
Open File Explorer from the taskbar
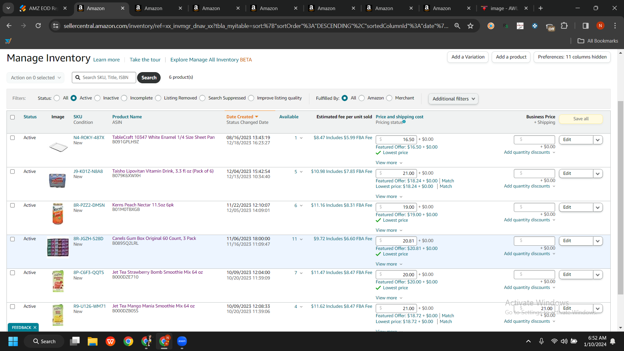(x=93, y=341)
